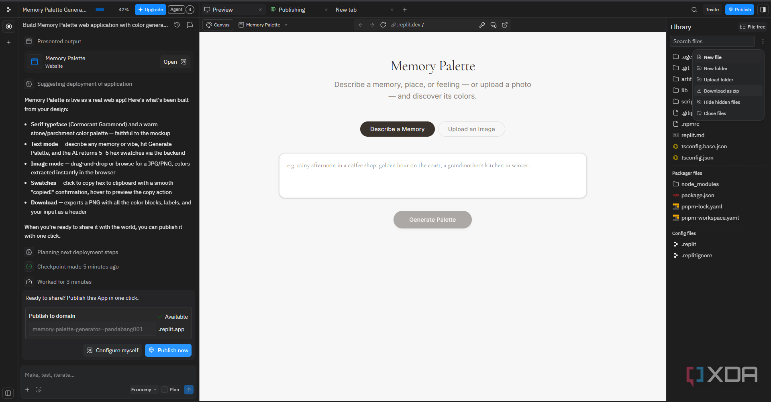Open the chat history clock icon
771x402 pixels.
click(x=177, y=25)
